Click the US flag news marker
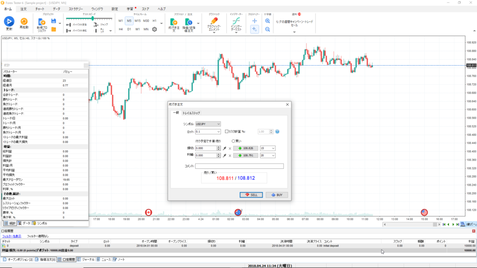Viewport: 477px width, 268px height. tap(424, 212)
